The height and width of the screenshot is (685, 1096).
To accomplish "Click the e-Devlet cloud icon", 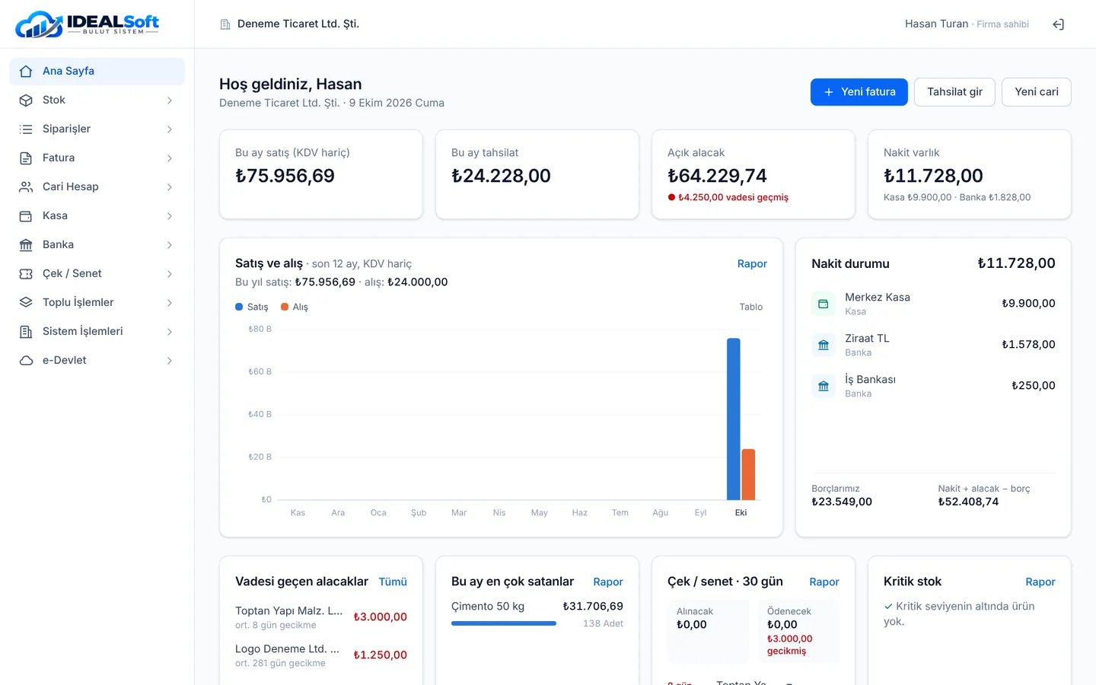I will pyautogui.click(x=26, y=360).
